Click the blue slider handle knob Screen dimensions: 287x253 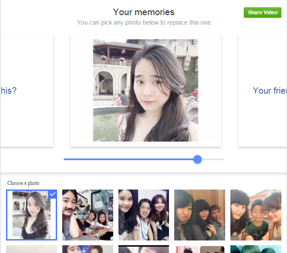coord(198,159)
